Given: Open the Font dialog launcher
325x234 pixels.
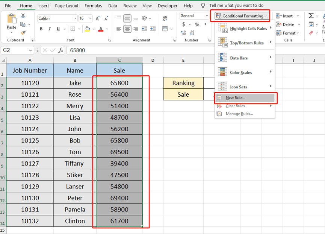Looking at the screenshot, I should 110,40.
